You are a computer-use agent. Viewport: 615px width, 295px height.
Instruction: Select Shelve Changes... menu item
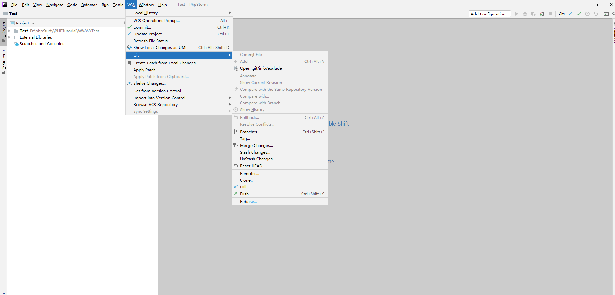pyautogui.click(x=179, y=83)
